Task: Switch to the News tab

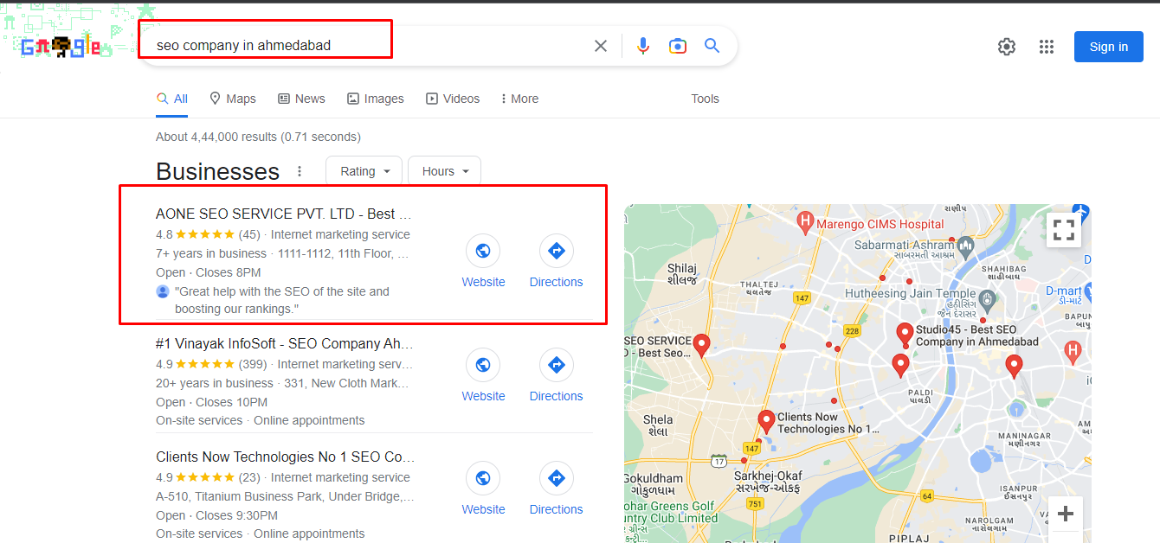Action: tap(301, 99)
